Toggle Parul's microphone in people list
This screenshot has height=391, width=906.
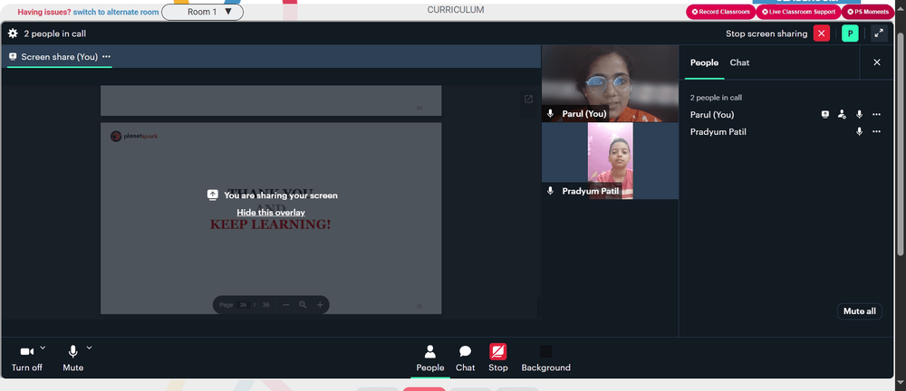click(859, 114)
